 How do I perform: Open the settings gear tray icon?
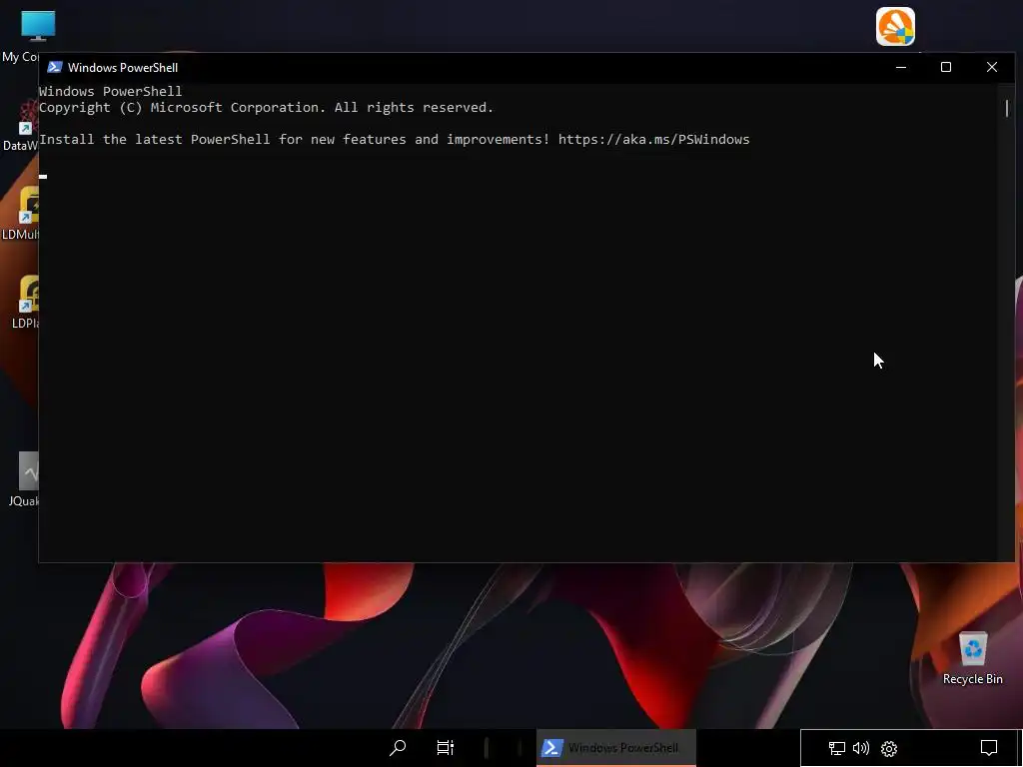pyautogui.click(x=889, y=748)
